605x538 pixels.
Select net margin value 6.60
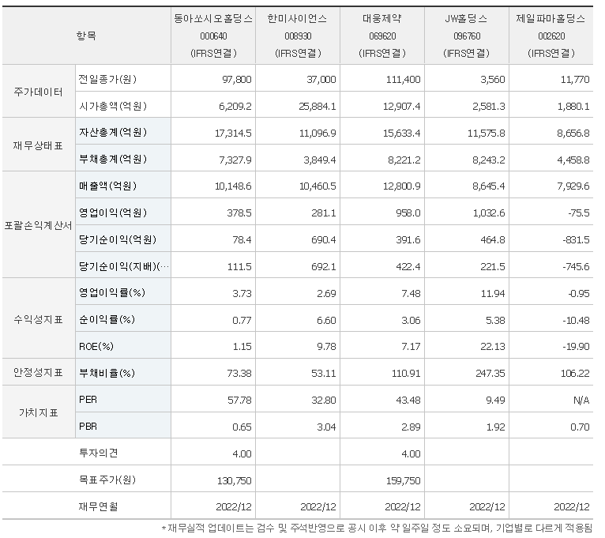pos(326,320)
